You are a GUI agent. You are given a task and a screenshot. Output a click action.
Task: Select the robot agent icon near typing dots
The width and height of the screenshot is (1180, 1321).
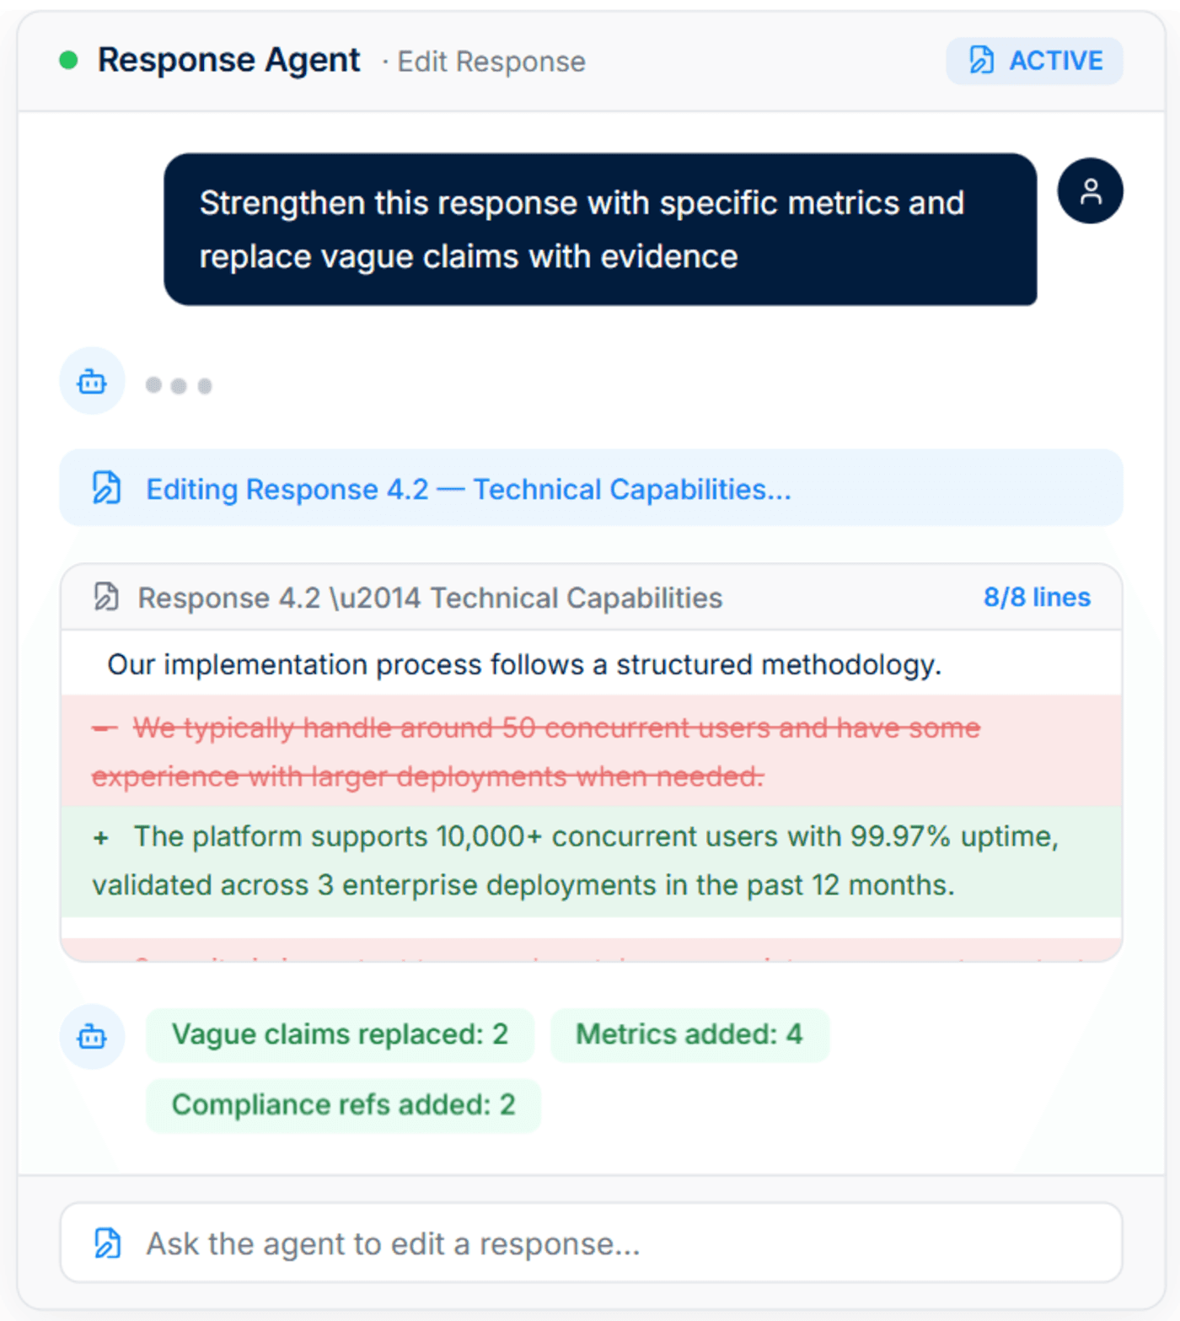92,381
